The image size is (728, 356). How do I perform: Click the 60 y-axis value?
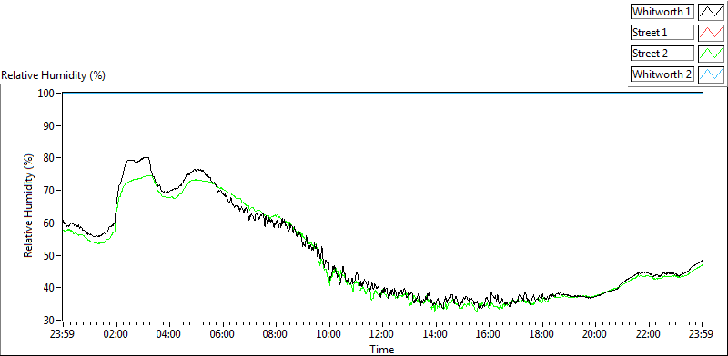click(50, 223)
